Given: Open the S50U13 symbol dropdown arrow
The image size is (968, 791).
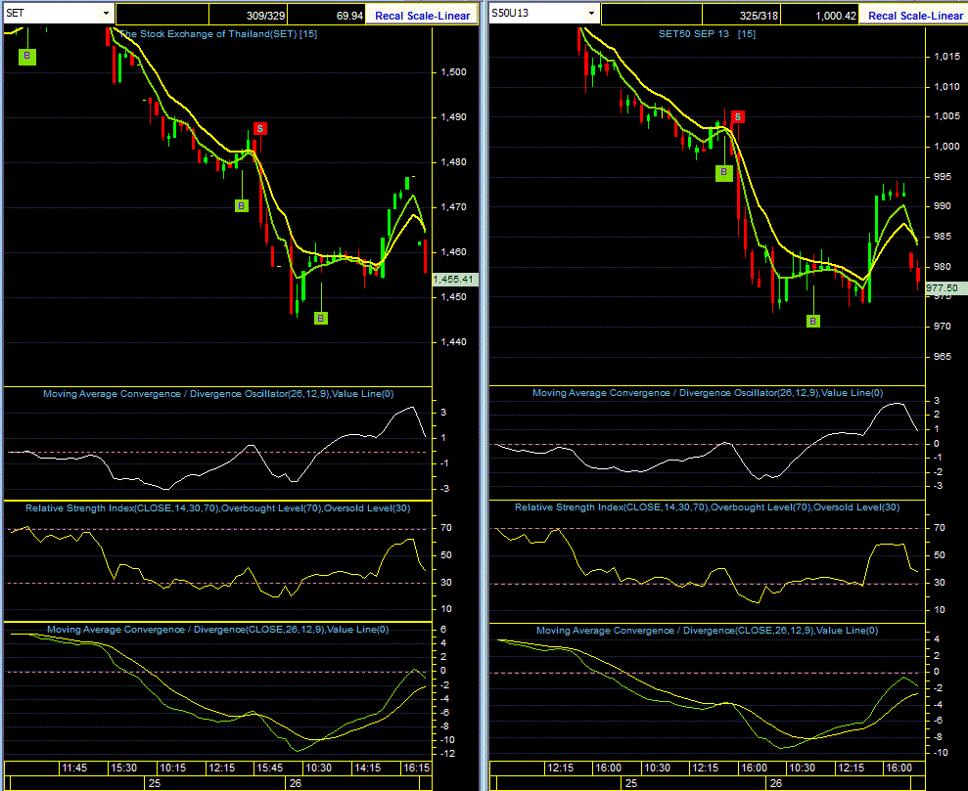Looking at the screenshot, I should [x=592, y=13].
